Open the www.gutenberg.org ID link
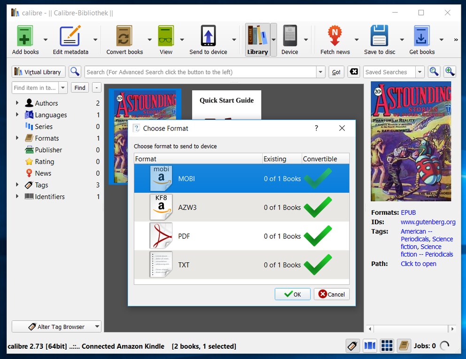466x359 pixels. [428, 222]
